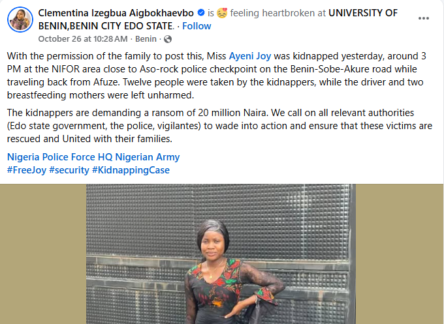Click the post's first paragraph text
Image resolution: width=444 pixels, height=324 pixels.
(x=196, y=76)
